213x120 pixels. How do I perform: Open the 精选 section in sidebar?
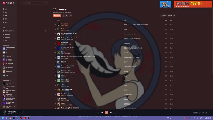[x=5, y=12]
